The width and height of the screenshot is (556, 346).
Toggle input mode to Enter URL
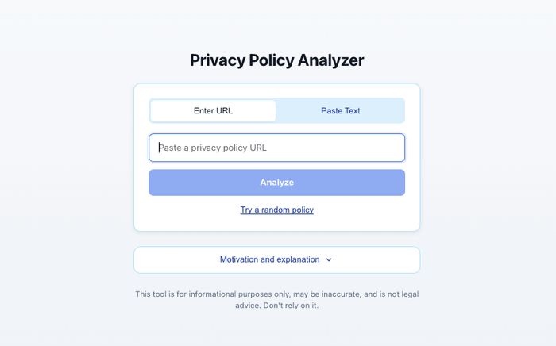click(x=213, y=111)
